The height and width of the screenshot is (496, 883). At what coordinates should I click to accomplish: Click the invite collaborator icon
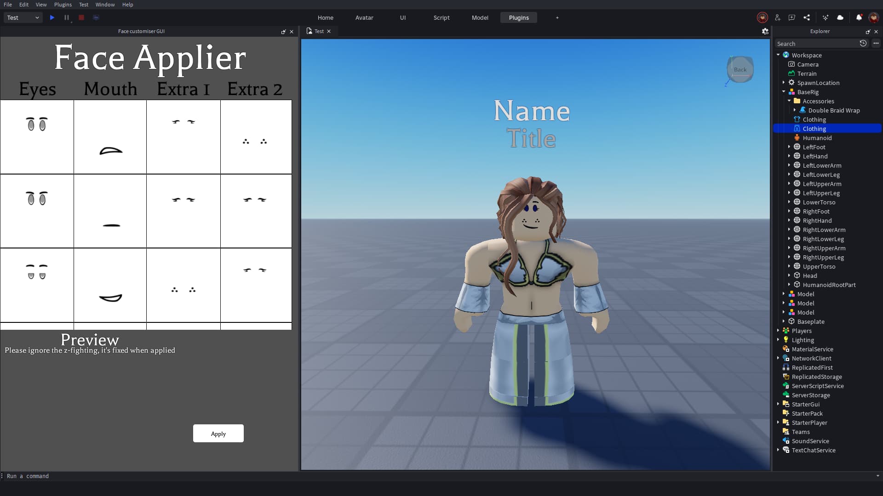778,17
